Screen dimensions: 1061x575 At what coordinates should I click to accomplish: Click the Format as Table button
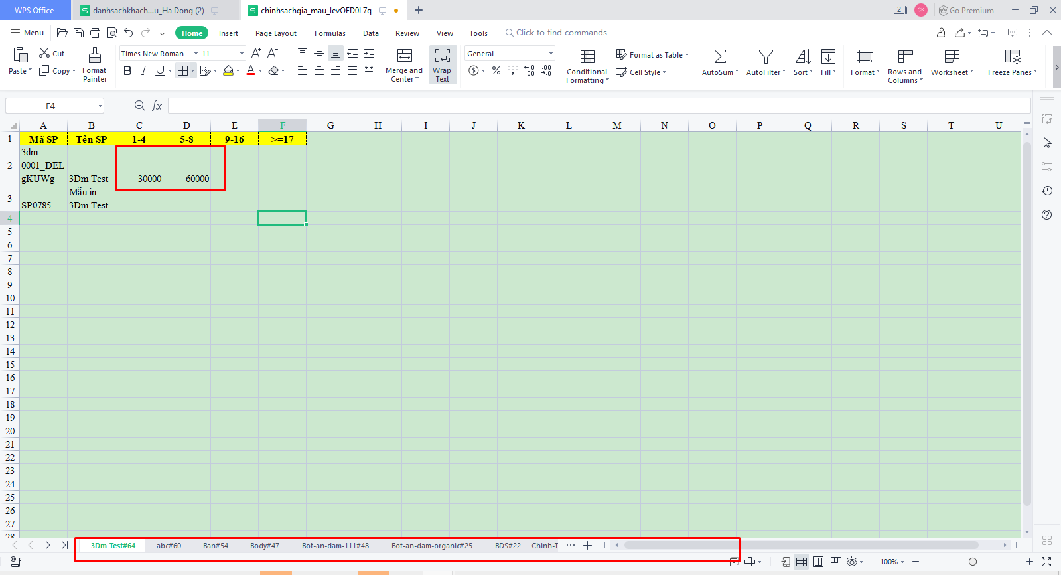652,55
